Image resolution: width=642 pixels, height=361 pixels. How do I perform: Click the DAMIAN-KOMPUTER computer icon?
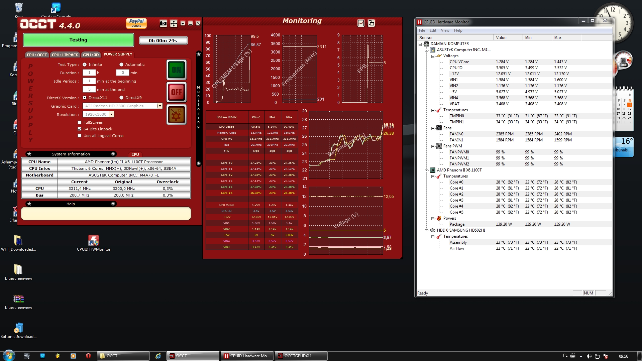(426, 44)
